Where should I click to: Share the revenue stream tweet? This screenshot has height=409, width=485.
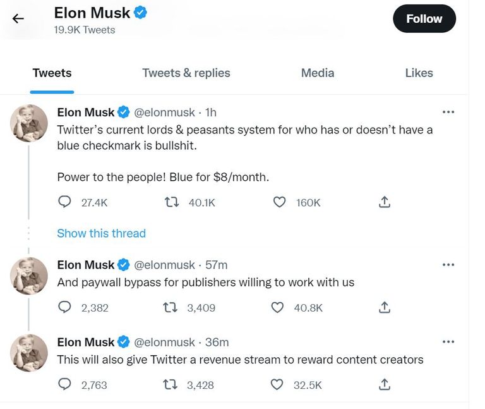click(385, 384)
